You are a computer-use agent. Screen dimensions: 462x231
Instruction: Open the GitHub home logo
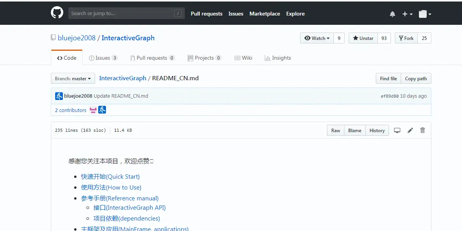click(57, 13)
